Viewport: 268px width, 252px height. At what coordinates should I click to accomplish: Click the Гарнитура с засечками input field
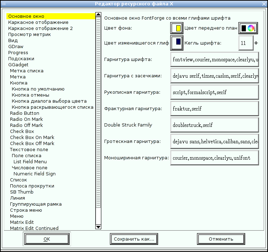pos(214,76)
